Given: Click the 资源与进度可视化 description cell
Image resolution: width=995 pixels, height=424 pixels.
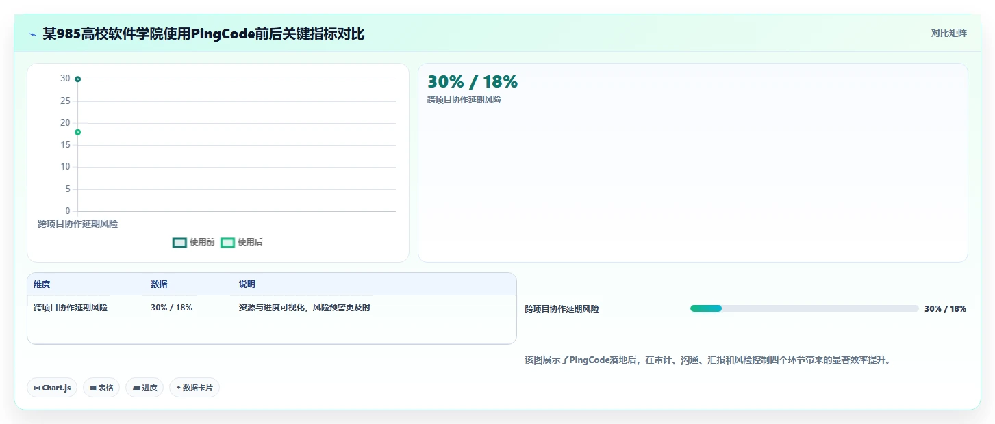Looking at the screenshot, I should coord(304,308).
